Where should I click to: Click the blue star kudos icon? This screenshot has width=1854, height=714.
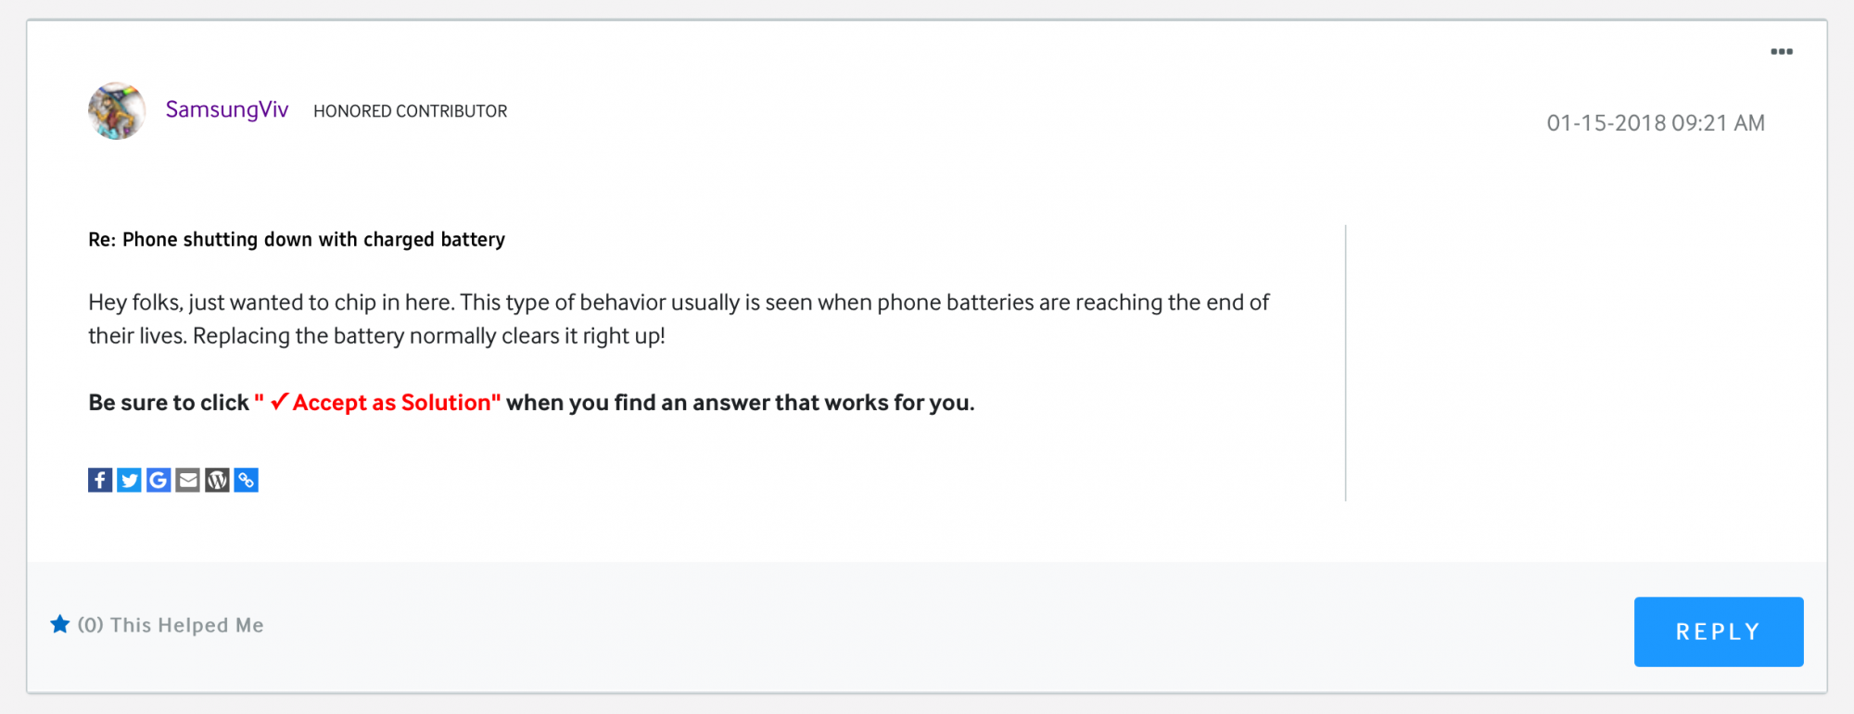[60, 624]
